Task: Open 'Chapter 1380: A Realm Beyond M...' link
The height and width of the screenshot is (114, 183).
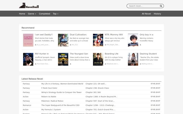Action: [101, 97]
